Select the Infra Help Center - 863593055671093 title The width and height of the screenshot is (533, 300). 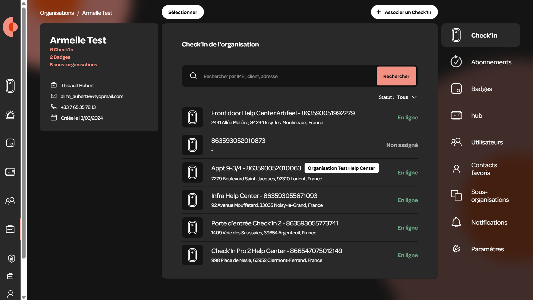[x=264, y=196]
